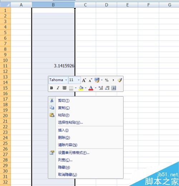Image resolution: width=179 pixels, height=186 pixels.
Task: Open the font size 11 dropdown
Action: point(79,80)
